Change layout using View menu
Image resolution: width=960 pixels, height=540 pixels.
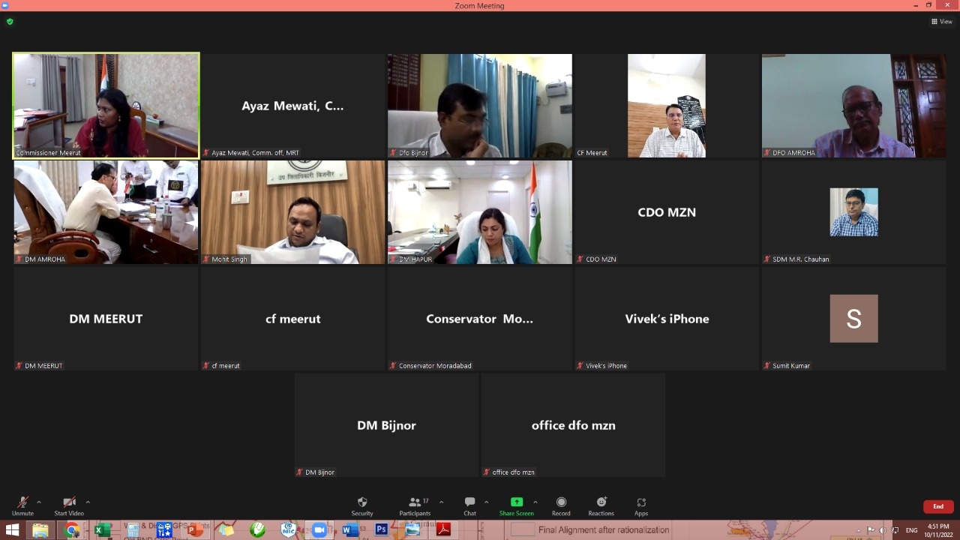(941, 22)
